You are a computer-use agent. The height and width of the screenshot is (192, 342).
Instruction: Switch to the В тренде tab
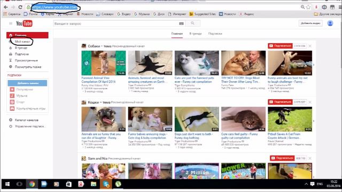(196, 34)
